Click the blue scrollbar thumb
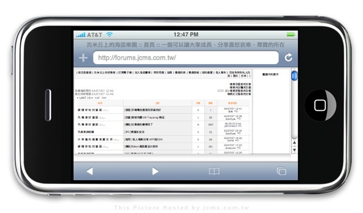Screen dimensions: 363x213 tap(294, 76)
